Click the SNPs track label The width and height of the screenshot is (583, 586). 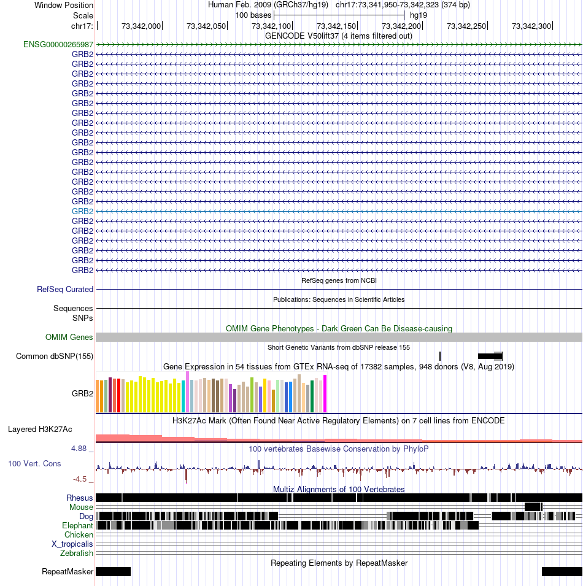tap(83, 318)
